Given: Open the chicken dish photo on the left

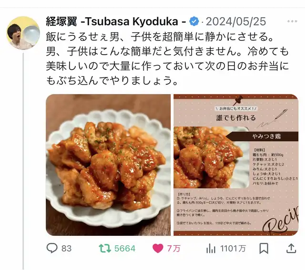Looking at the screenshot, I should click(x=108, y=165).
